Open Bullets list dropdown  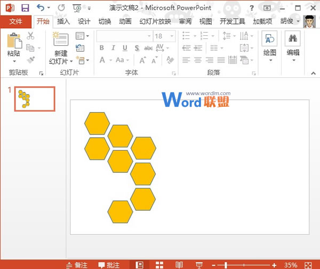pyautogui.click(x=195, y=36)
